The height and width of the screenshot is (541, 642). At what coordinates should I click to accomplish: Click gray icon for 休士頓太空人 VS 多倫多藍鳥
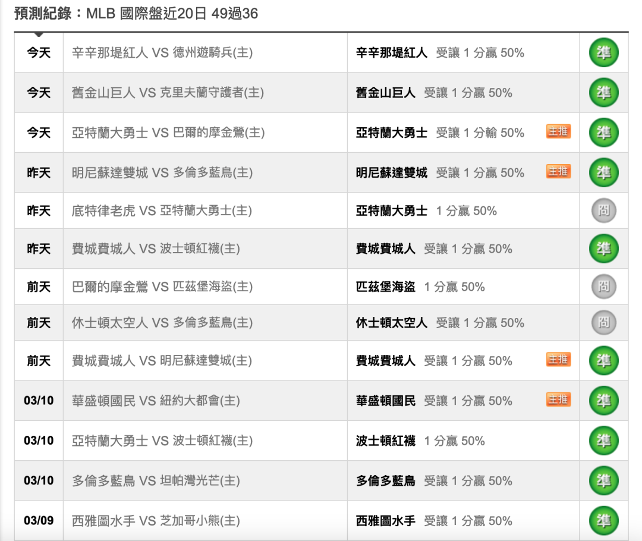point(603,323)
